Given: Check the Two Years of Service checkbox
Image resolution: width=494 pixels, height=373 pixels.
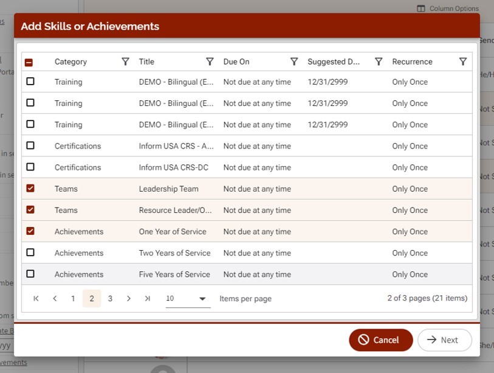Looking at the screenshot, I should (30, 253).
